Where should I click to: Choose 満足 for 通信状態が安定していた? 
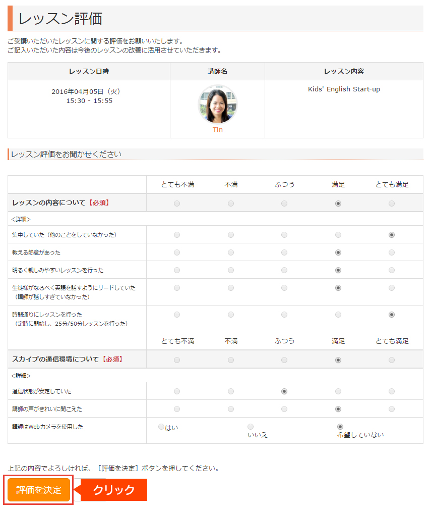point(338,391)
